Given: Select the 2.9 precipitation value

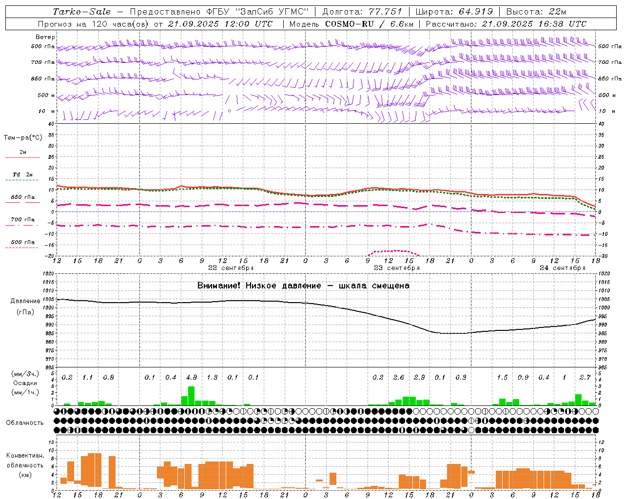Looking at the screenshot, I should coord(419,378).
